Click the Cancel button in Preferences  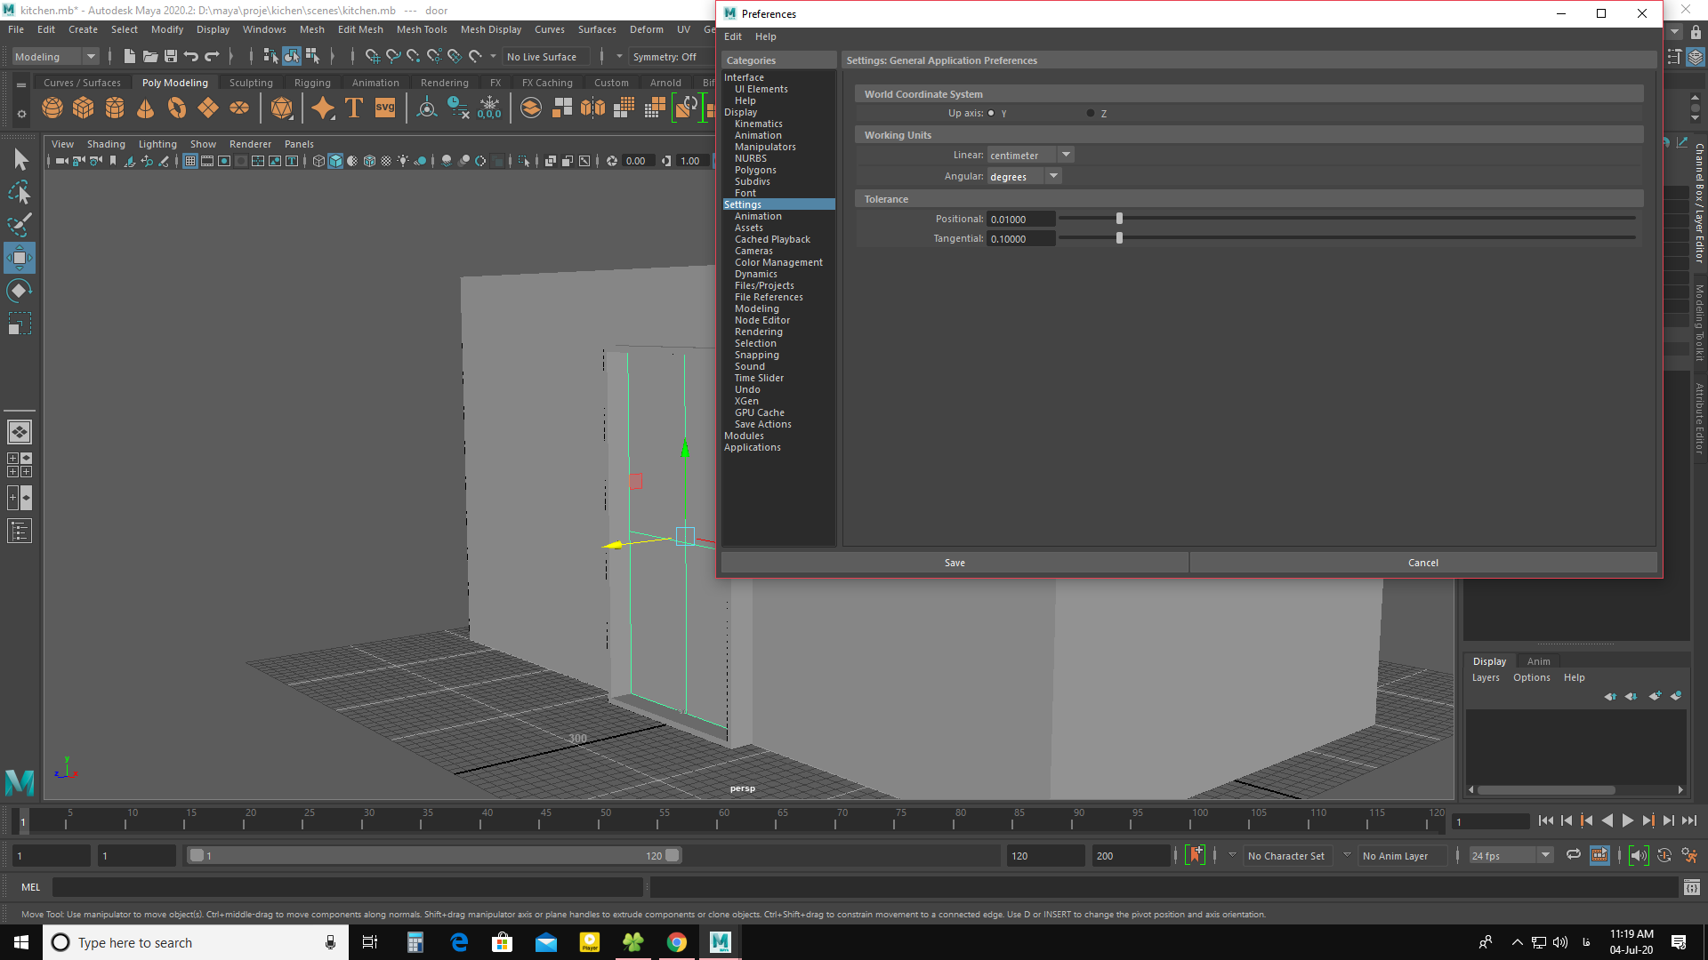(x=1423, y=562)
